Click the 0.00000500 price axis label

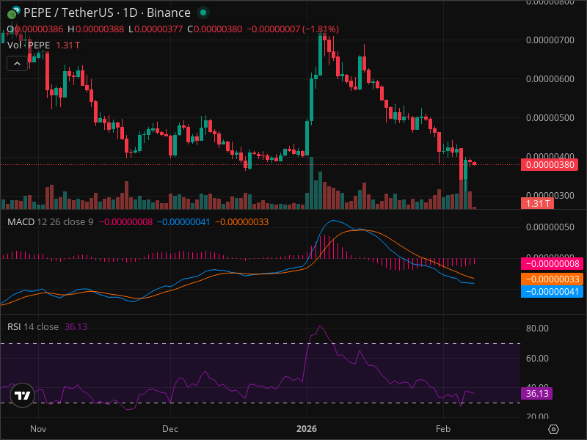[550, 118]
